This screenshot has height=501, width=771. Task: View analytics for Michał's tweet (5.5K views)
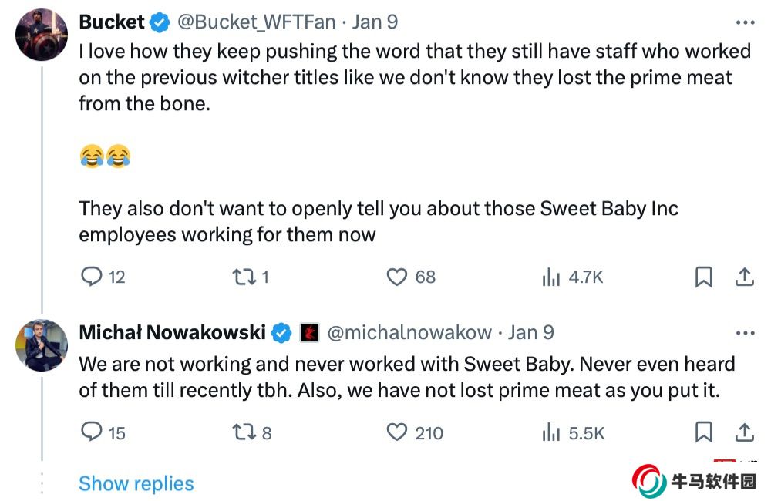click(x=550, y=432)
